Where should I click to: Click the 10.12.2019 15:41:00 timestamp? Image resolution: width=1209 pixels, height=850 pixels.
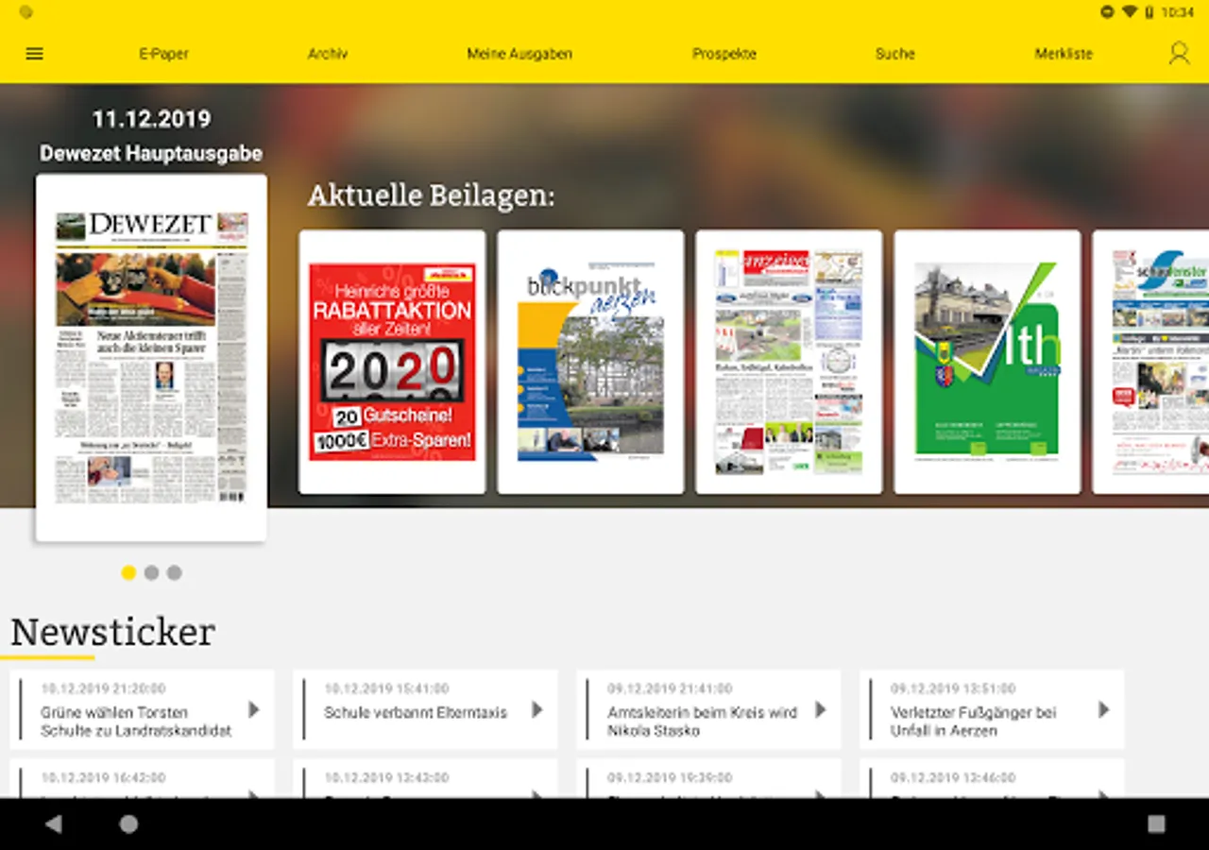click(x=386, y=688)
